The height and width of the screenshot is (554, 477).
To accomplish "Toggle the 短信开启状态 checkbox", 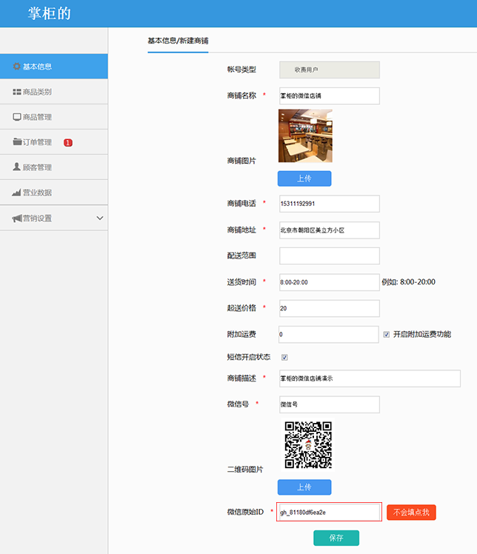I will pos(284,357).
